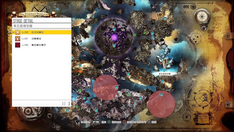The image size is (234, 132).
Task: Click the last Lv190 entry with the red icon
Action: click(42, 45)
